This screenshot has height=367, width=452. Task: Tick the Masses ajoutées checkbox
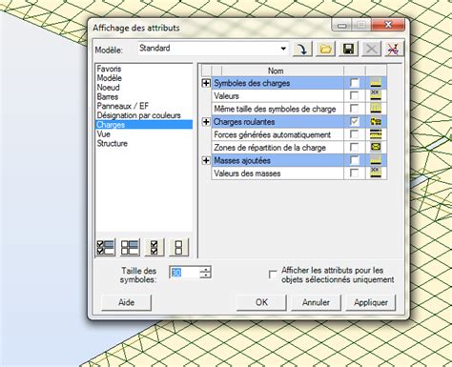pyautogui.click(x=354, y=160)
